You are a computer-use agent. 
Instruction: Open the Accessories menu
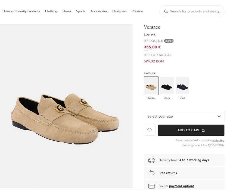point(99,11)
